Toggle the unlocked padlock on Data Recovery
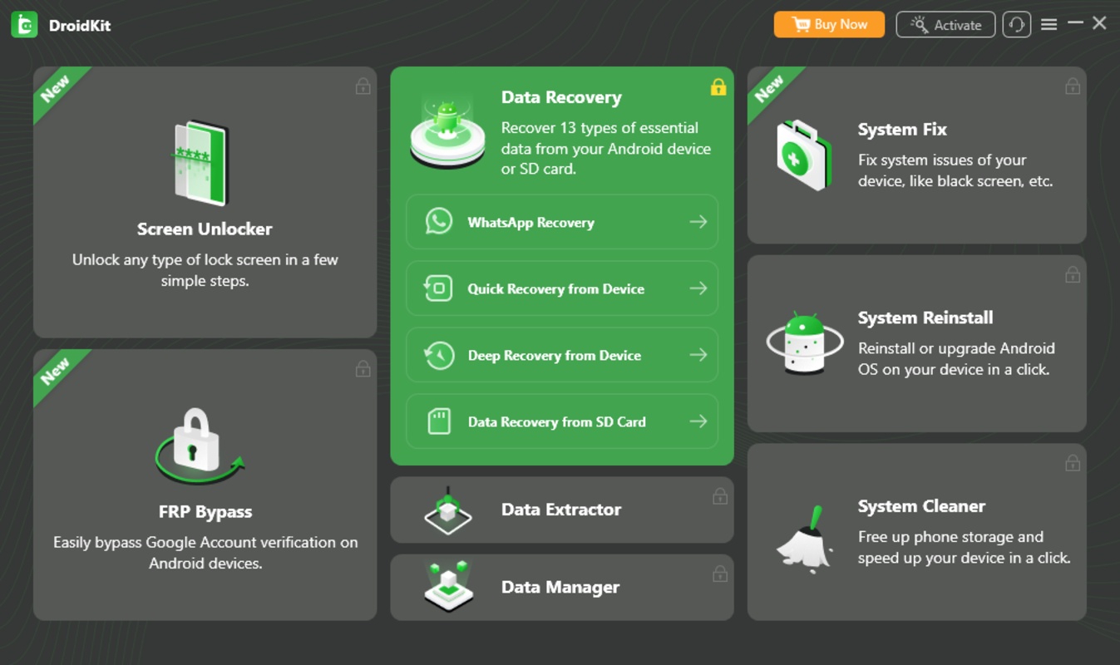Image resolution: width=1120 pixels, height=665 pixels. [717, 87]
